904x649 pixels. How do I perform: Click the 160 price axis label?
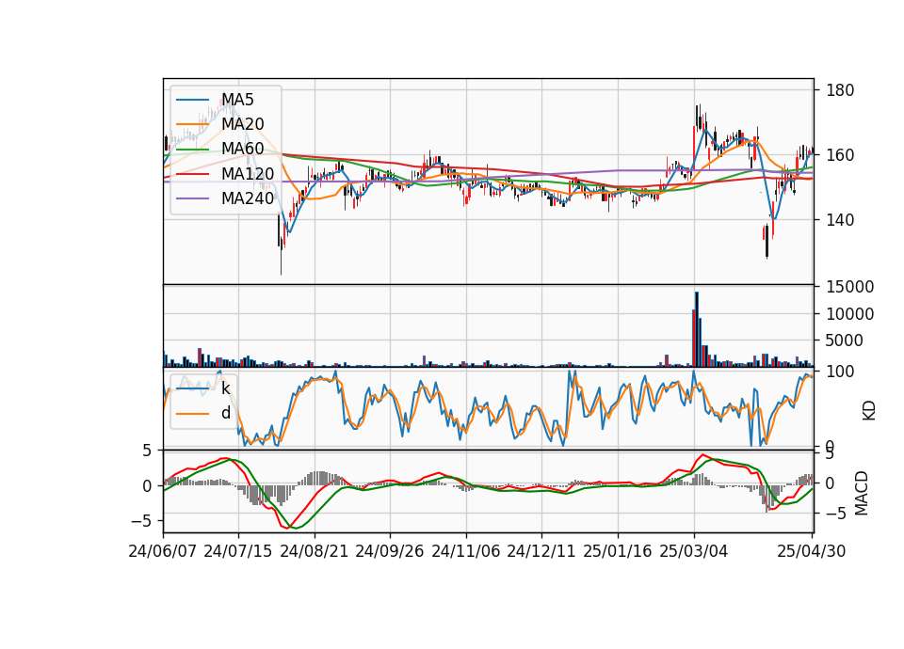[x=840, y=155]
